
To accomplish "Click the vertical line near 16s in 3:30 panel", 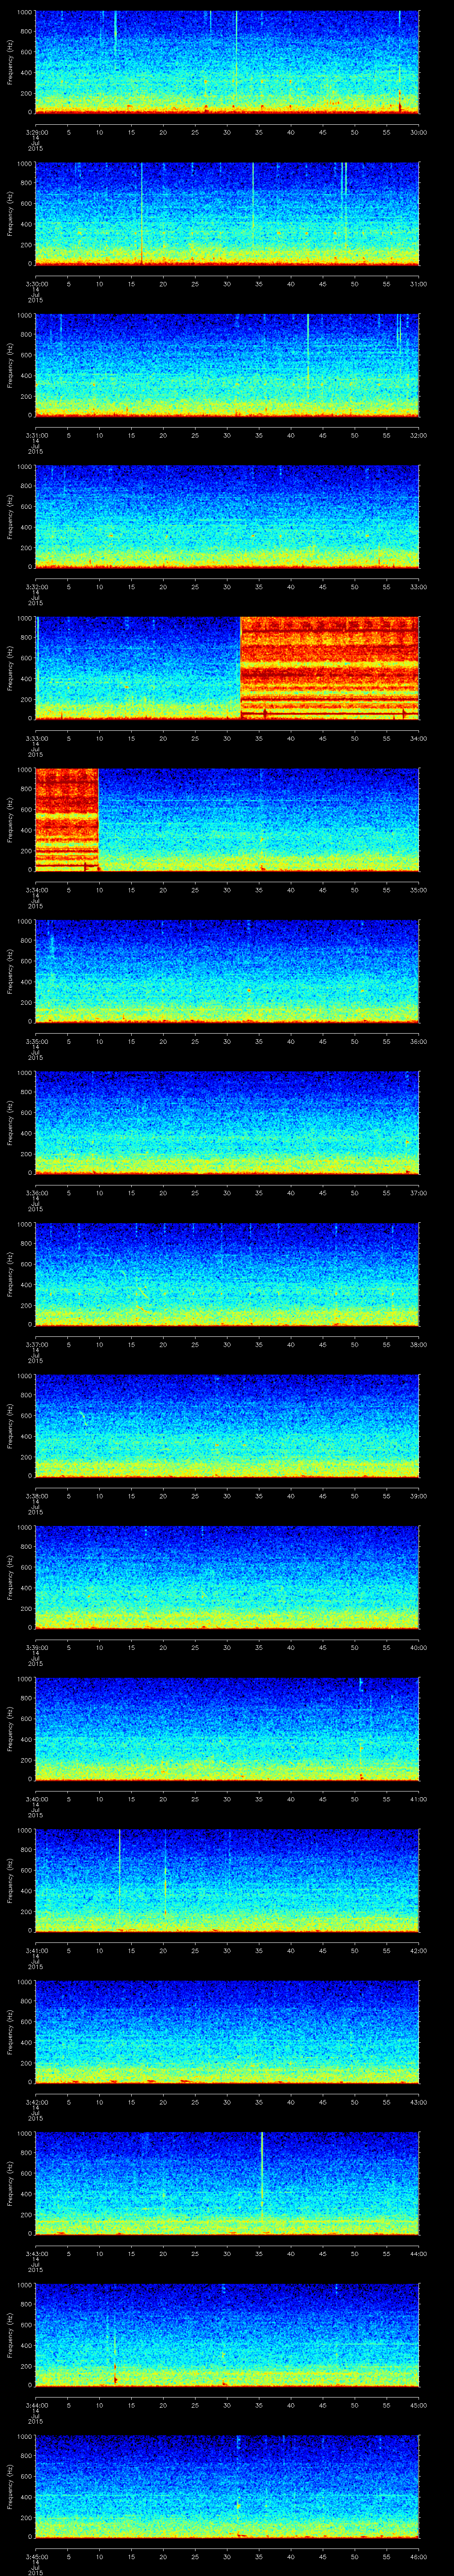I will click(x=142, y=213).
